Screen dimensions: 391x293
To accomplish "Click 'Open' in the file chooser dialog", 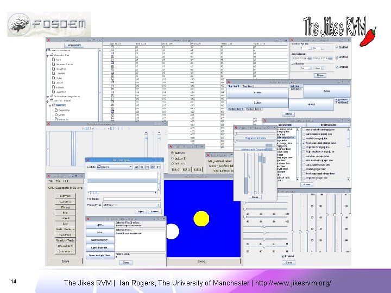I will 141,212.
